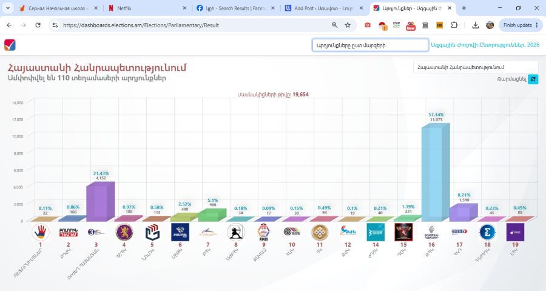Click the 110 precincts summarized subtitle
Image resolution: width=546 pixels, height=291 pixels.
pos(87,78)
